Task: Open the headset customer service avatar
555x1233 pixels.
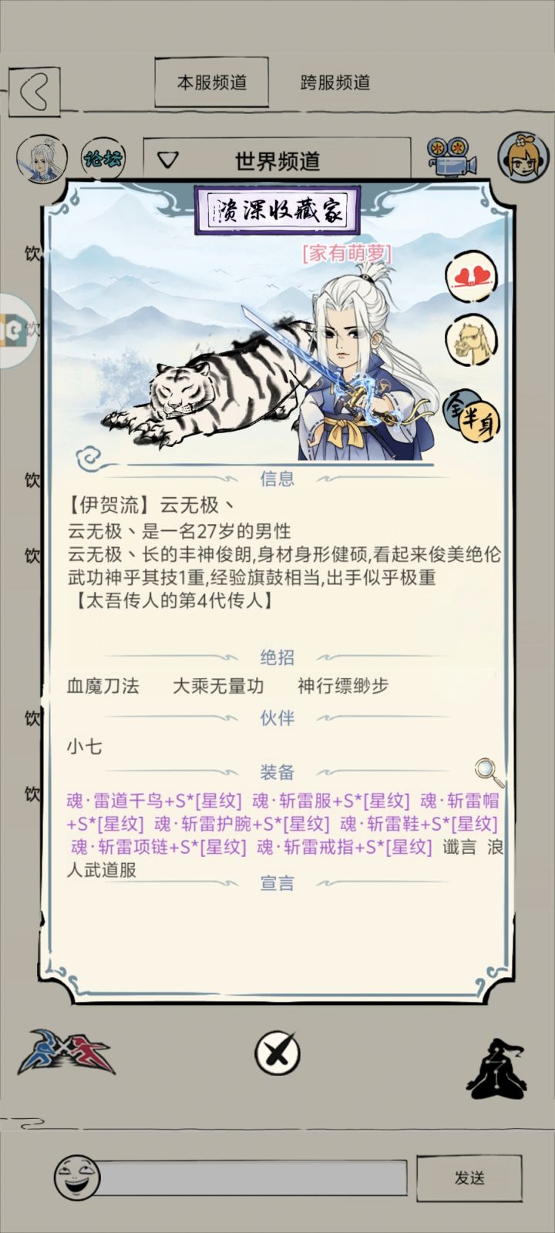Action: point(523,156)
